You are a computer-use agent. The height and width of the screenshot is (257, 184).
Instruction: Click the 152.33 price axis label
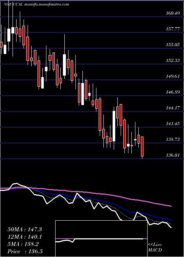tap(172, 61)
